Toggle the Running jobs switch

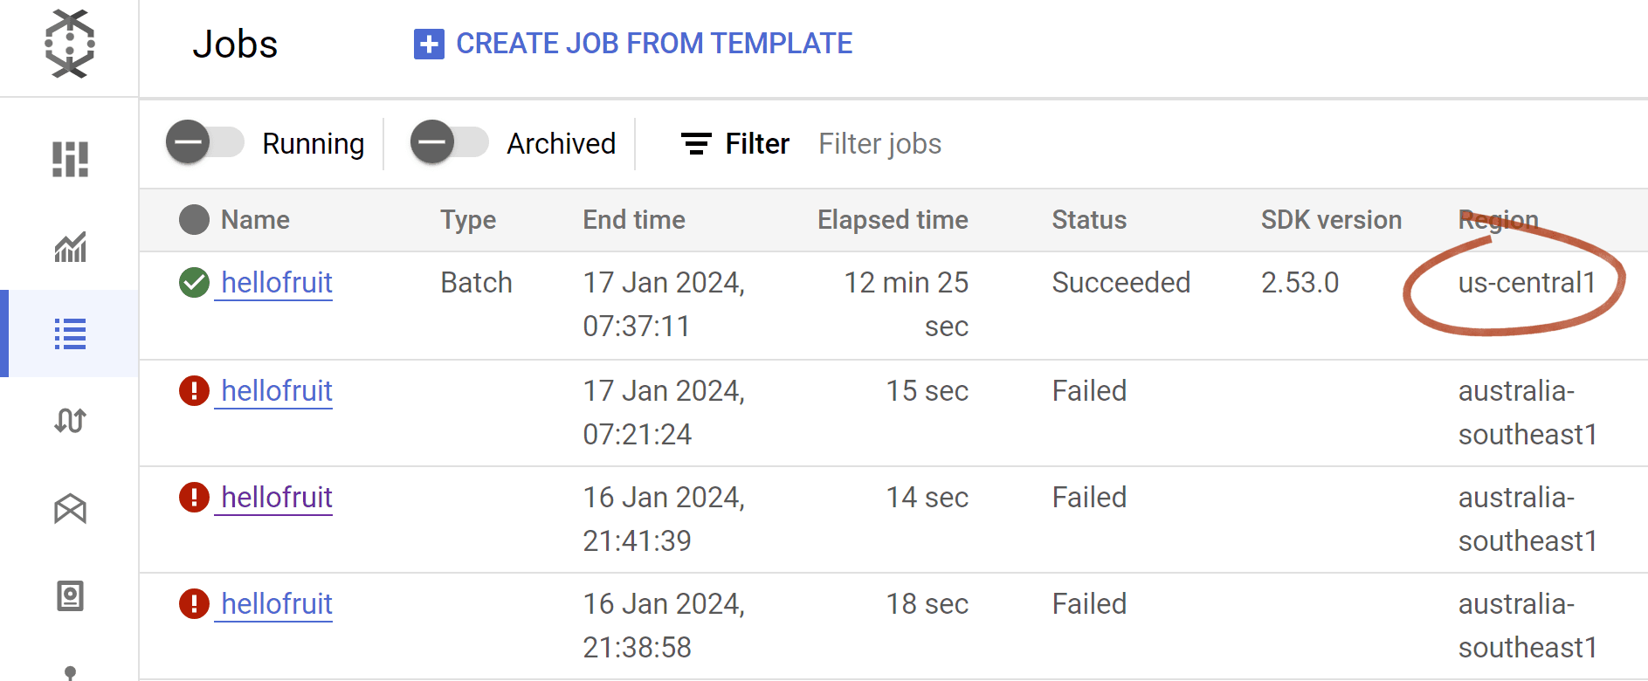coord(205,142)
